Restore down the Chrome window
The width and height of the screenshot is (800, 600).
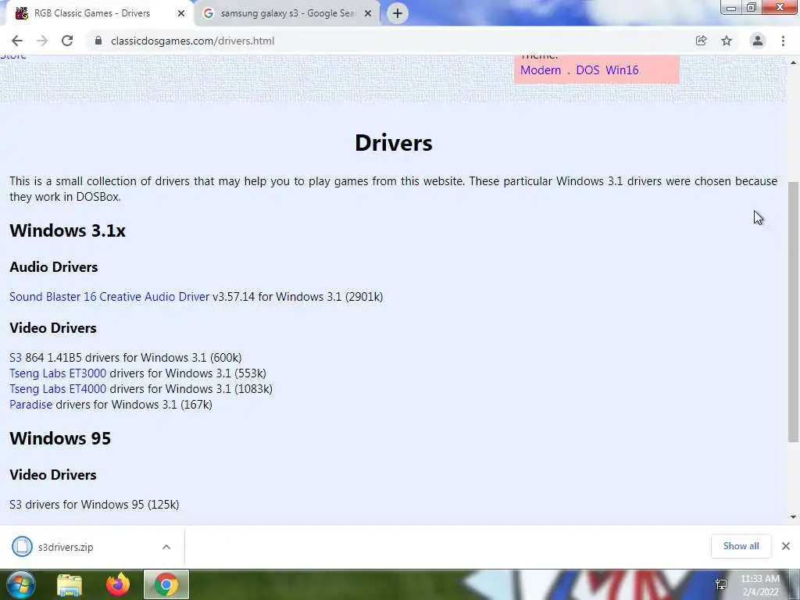tap(752, 7)
